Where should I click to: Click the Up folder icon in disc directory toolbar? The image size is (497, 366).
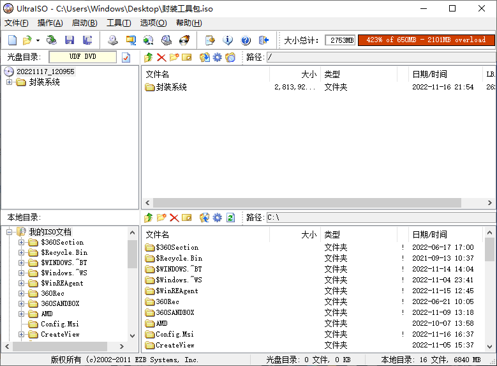tap(149, 57)
